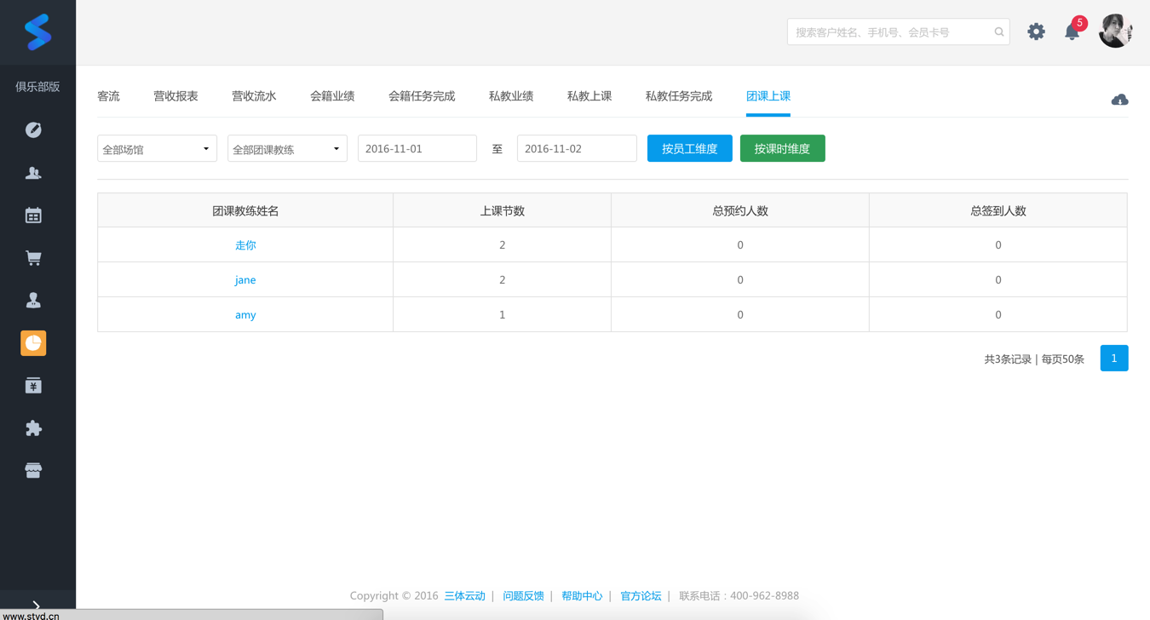This screenshot has width=1150, height=620.
Task: Open the calendar schedule sidebar icon
Action: (33, 215)
